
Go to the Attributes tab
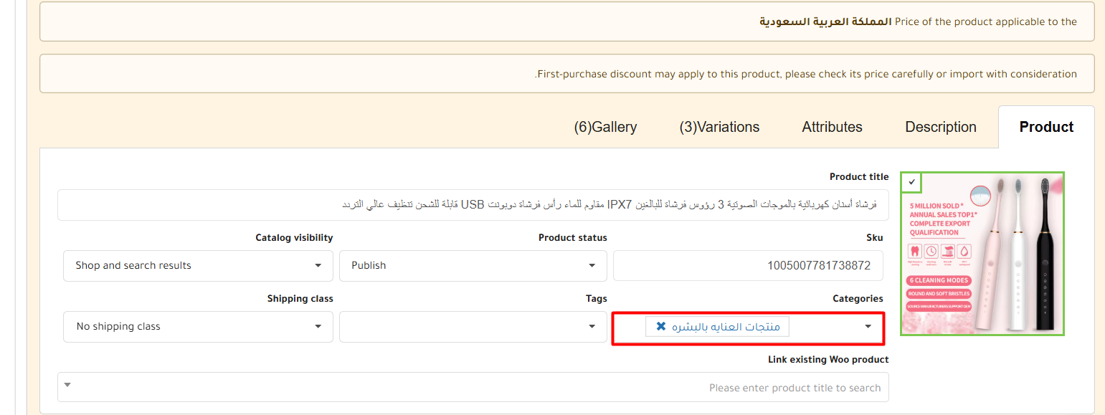click(832, 128)
